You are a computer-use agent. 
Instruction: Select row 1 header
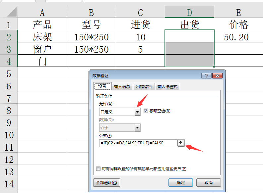pyautogui.click(x=9, y=24)
